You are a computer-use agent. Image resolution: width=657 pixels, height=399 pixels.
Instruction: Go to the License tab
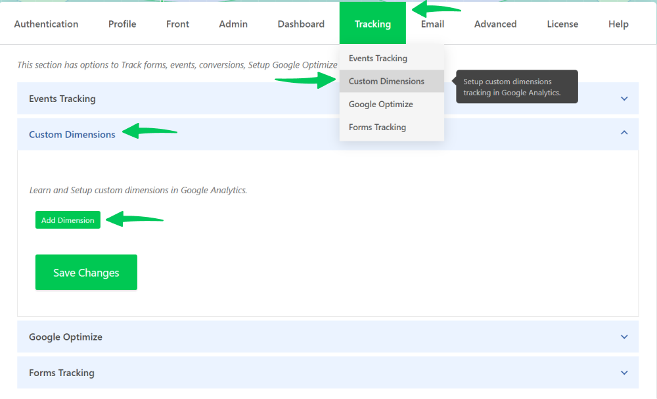coord(562,24)
